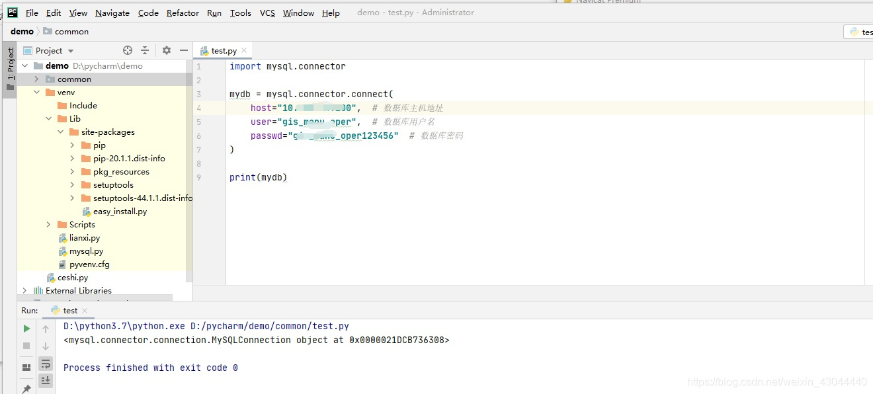Expand the pip-20.1.1.dist-info folder
The image size is (873, 394).
(73, 158)
